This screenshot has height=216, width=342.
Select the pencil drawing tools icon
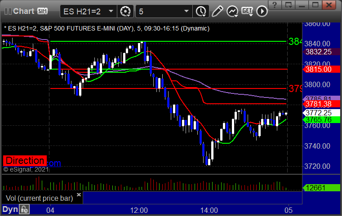(x=217, y=11)
